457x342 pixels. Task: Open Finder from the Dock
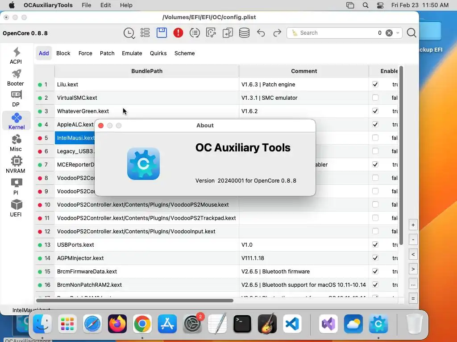click(42, 324)
